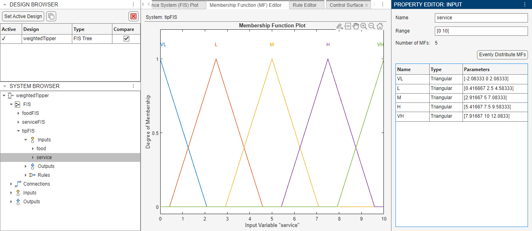532x231 pixels.
Task: Click the top-level Inputs node icon
Action: click(18, 193)
